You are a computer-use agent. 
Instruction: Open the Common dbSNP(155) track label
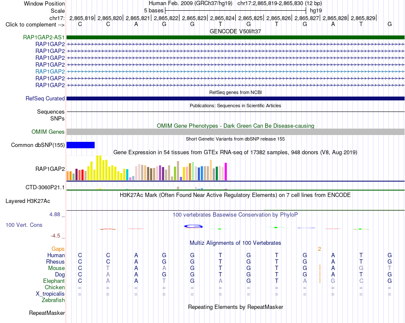pyautogui.click(x=38, y=145)
